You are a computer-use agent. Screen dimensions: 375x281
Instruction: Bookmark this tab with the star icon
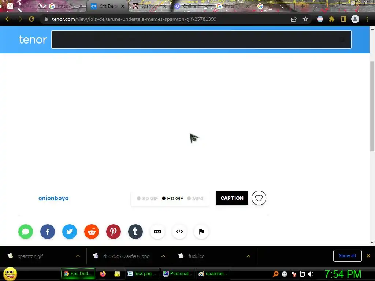click(305, 19)
